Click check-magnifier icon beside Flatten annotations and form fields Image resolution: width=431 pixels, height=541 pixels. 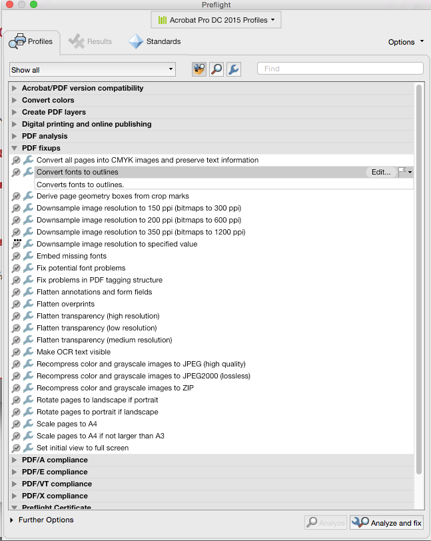(x=16, y=292)
